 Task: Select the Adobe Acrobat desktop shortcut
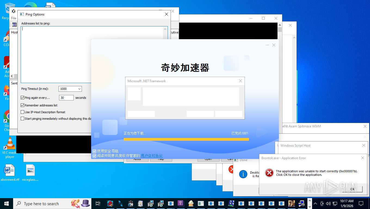7,67
